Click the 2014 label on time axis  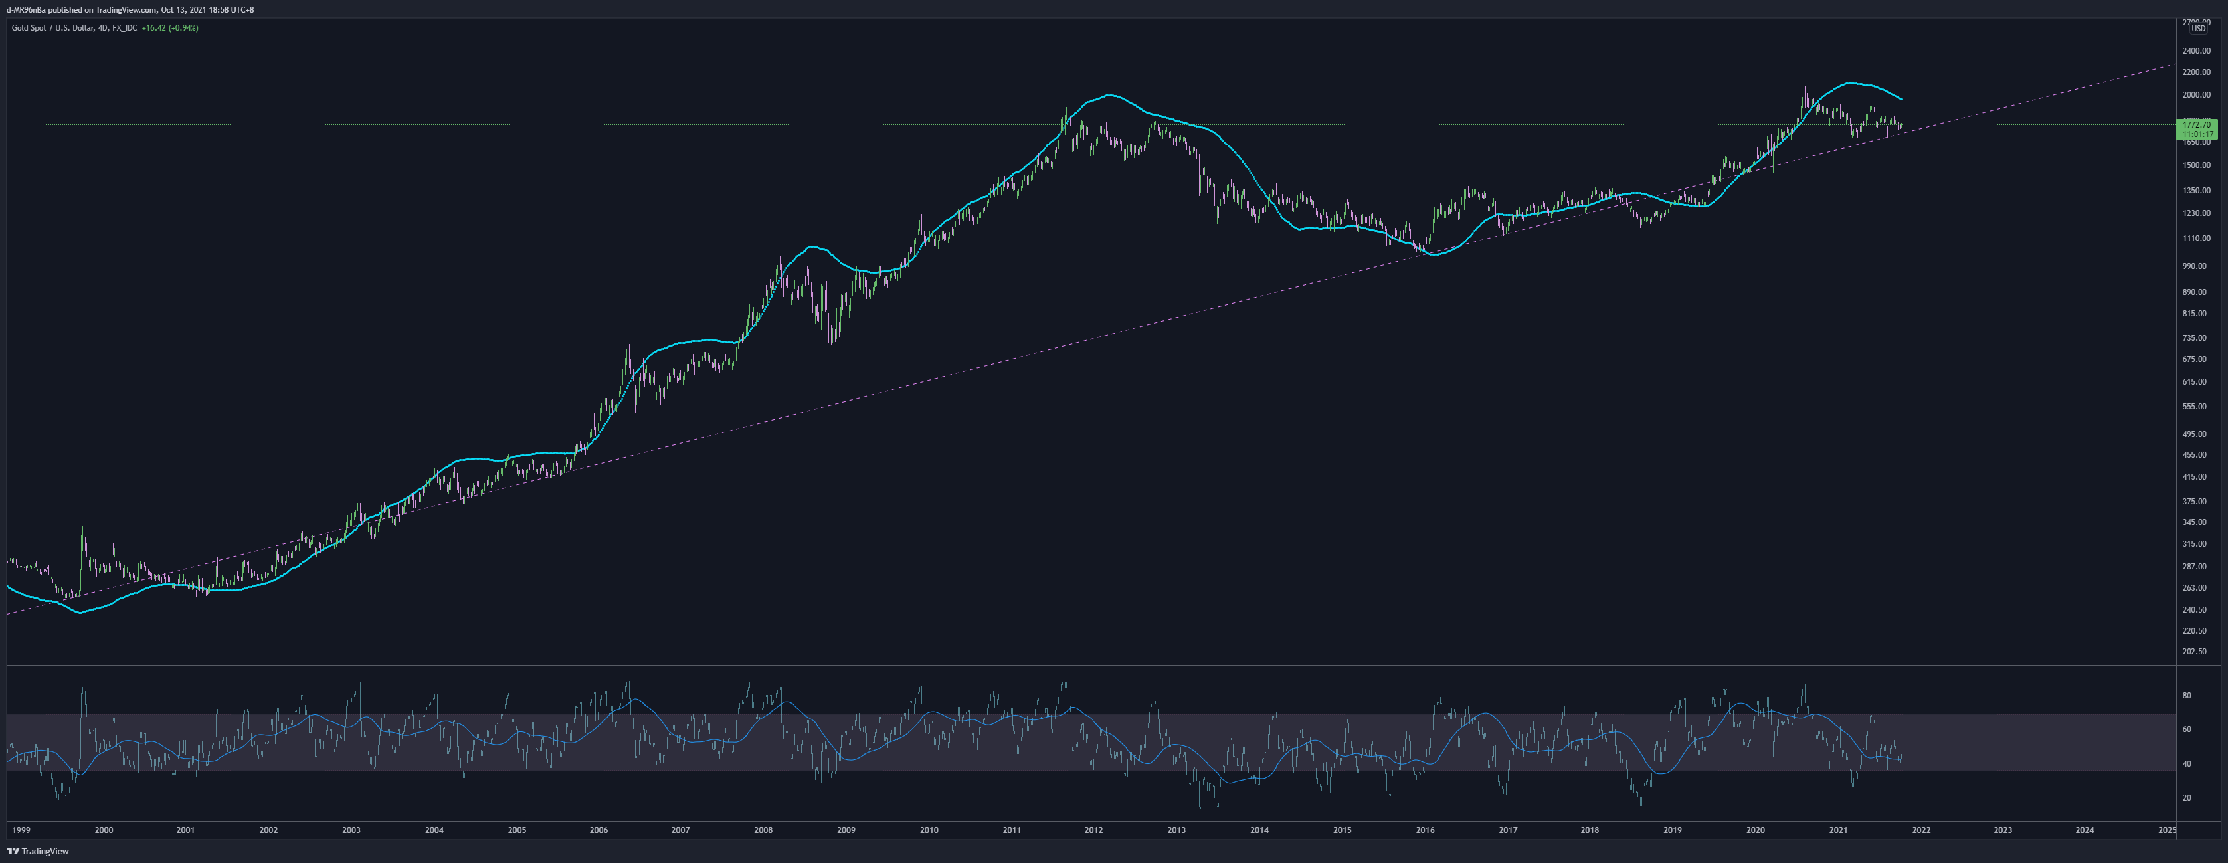pos(1259,831)
